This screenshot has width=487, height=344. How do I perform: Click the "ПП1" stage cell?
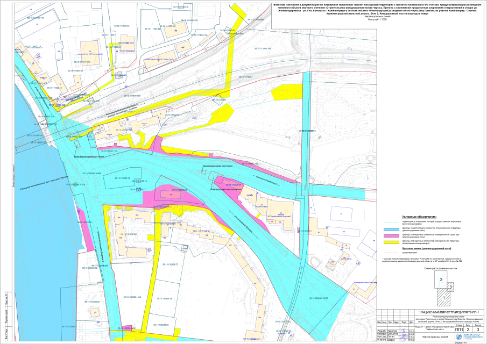pos(459,329)
